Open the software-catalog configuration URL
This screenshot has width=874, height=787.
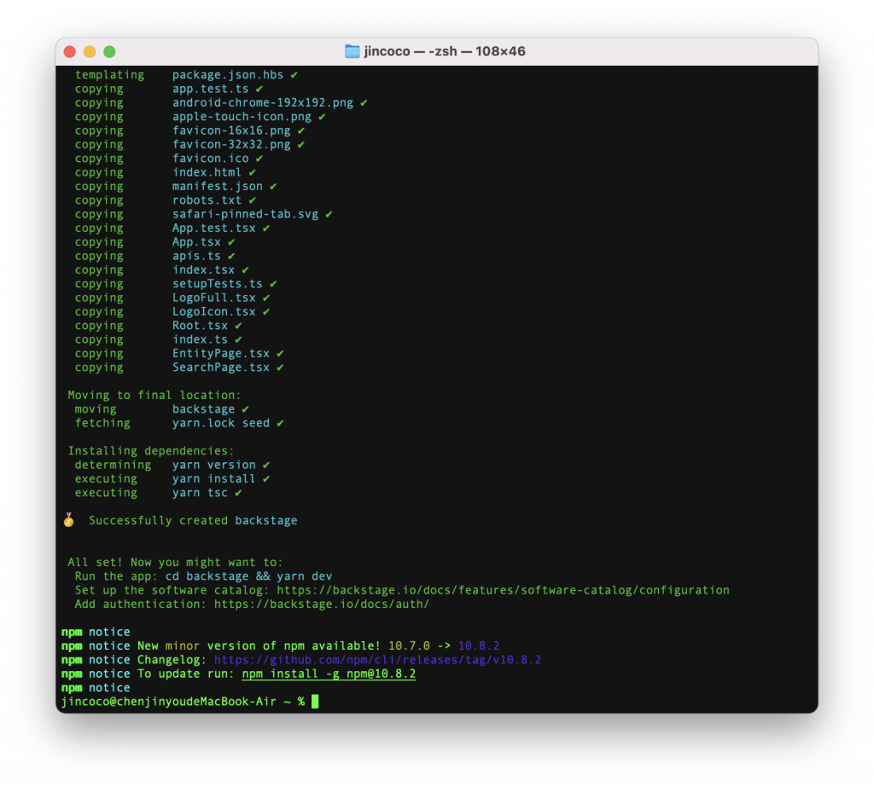[503, 590]
